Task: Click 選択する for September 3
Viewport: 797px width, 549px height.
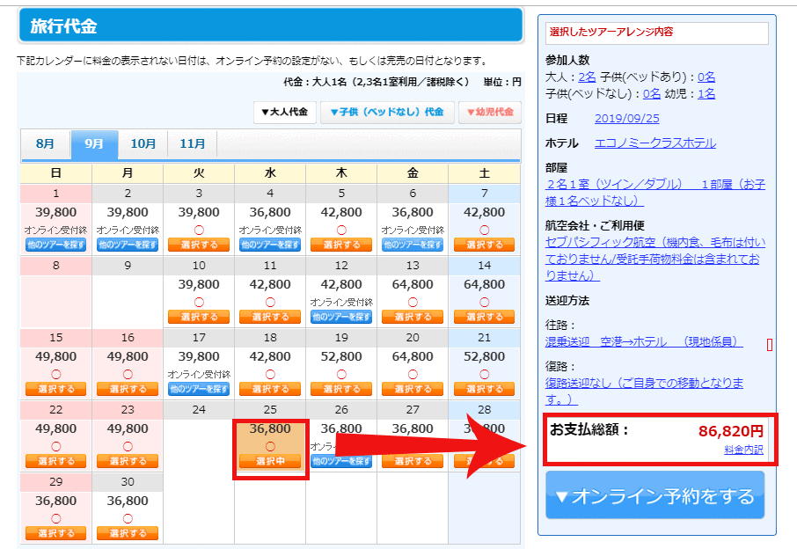Action: point(198,245)
